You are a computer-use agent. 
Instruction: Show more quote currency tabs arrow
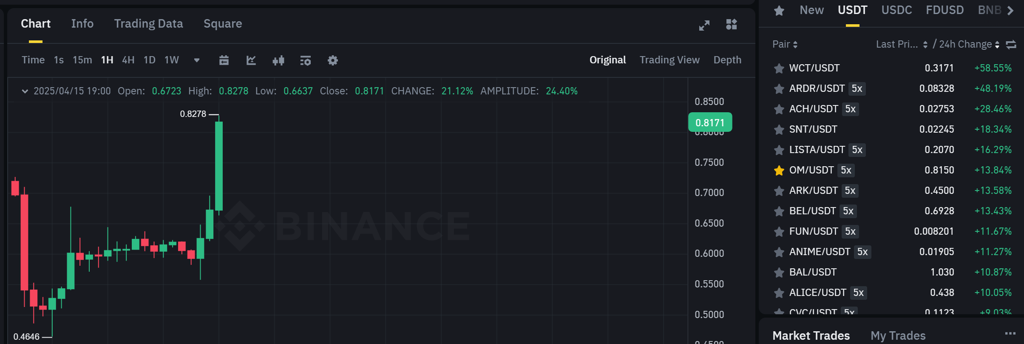click(x=1010, y=10)
